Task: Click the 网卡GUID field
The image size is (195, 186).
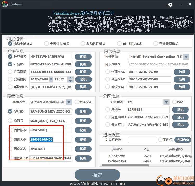Action: (x=159, y=64)
